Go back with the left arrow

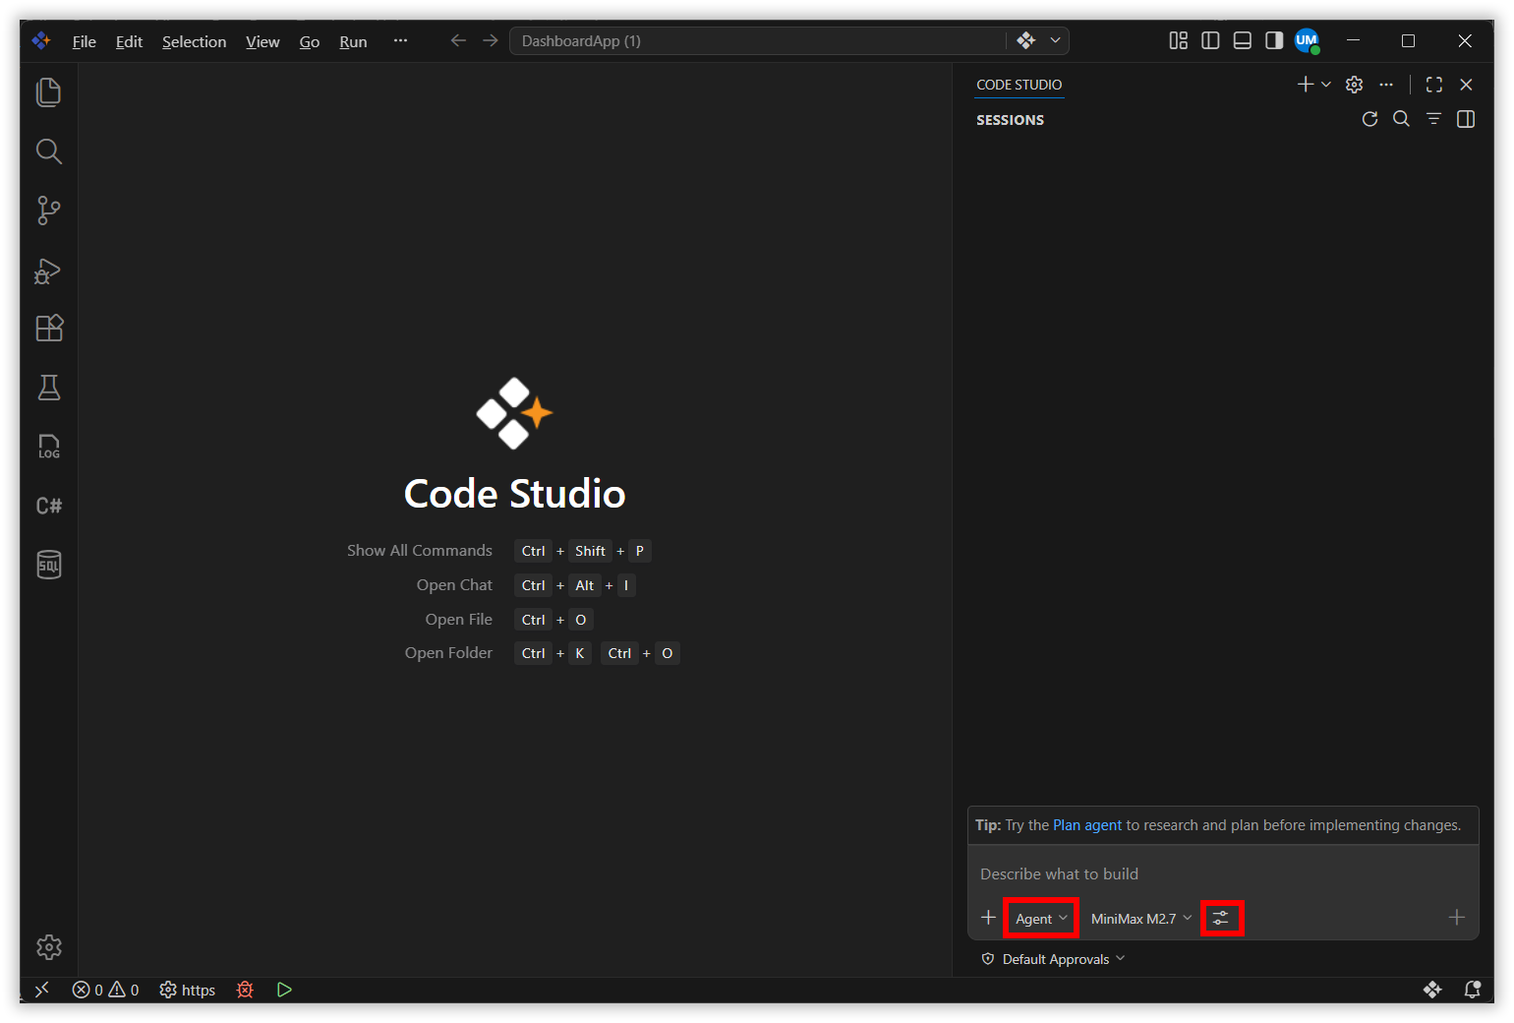click(x=458, y=40)
